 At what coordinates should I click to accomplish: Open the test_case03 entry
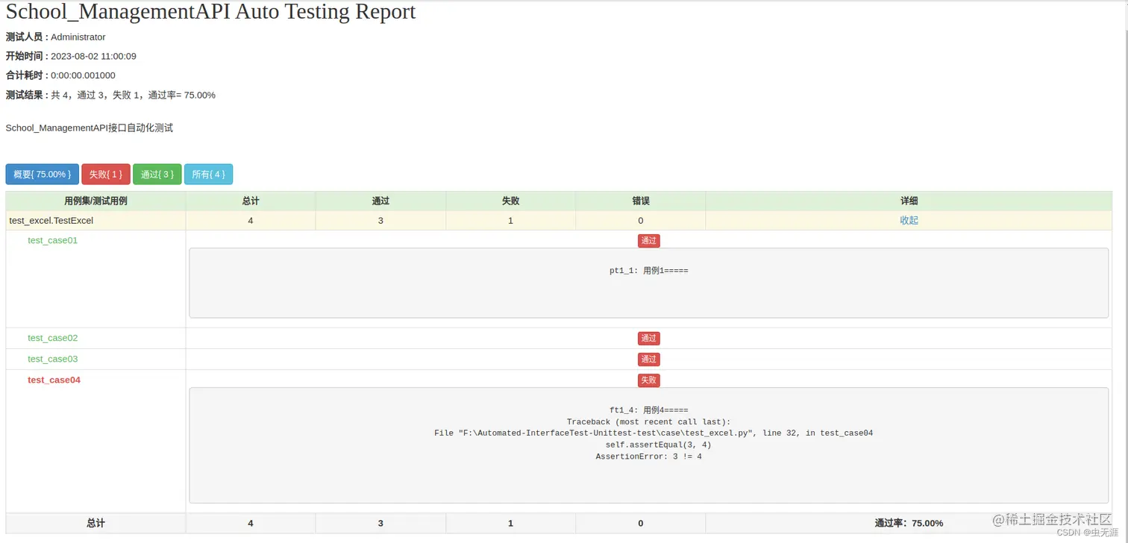coord(52,359)
